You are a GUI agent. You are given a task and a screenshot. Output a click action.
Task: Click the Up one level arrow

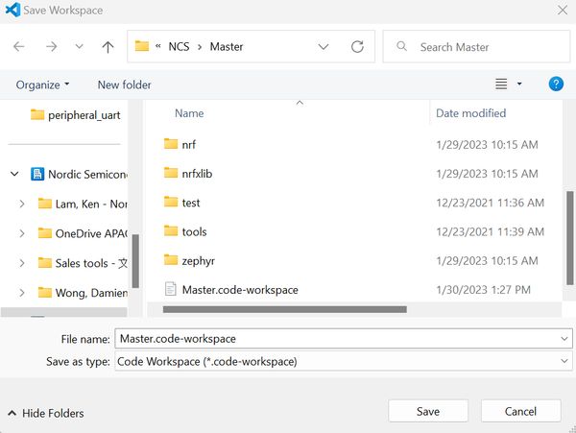(x=108, y=46)
